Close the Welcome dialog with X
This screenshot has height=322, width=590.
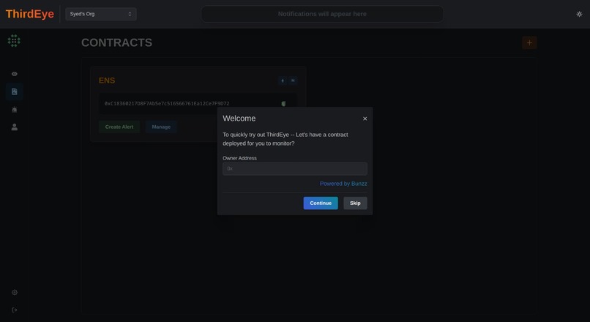coord(365,119)
